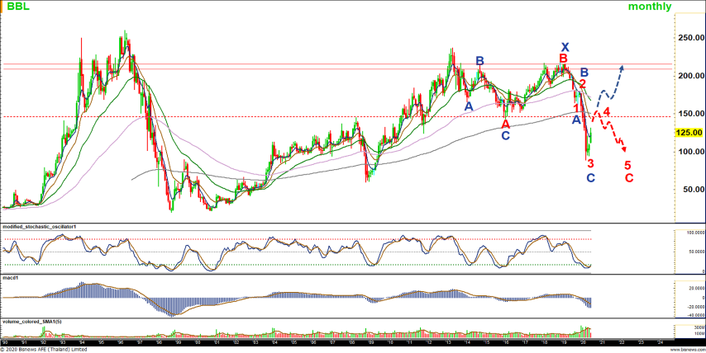Click the orange marker beside BBL ticker

[3, 7]
